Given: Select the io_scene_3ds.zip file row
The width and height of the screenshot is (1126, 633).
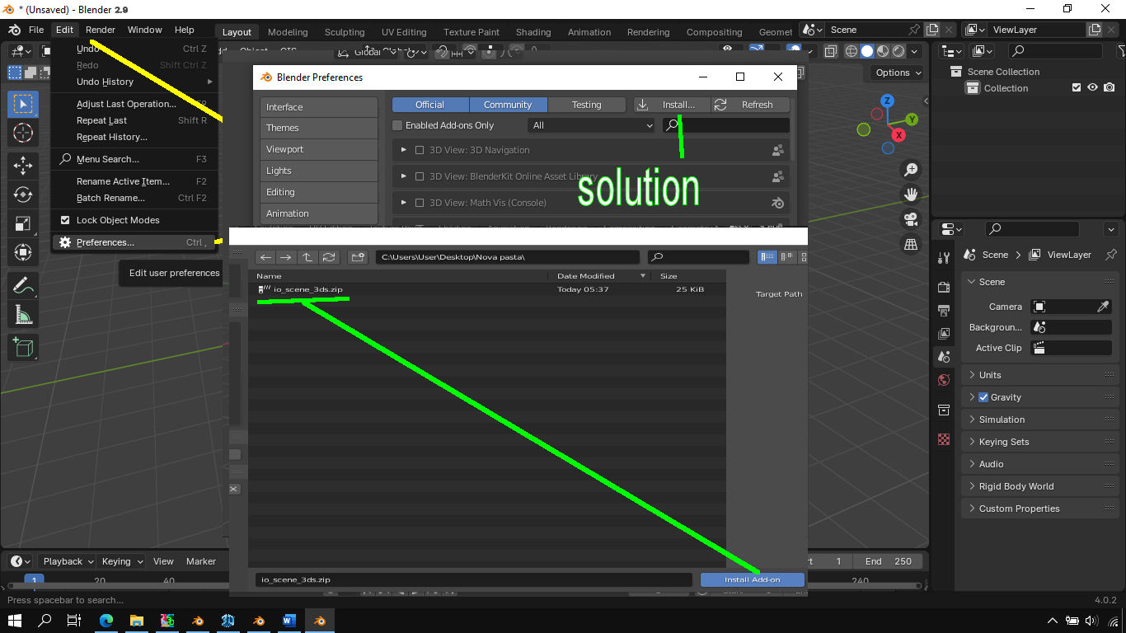Looking at the screenshot, I should (486, 289).
